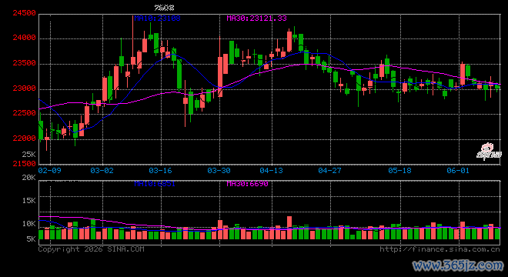Click the MA30:23121.33 price indicator

tap(256, 18)
